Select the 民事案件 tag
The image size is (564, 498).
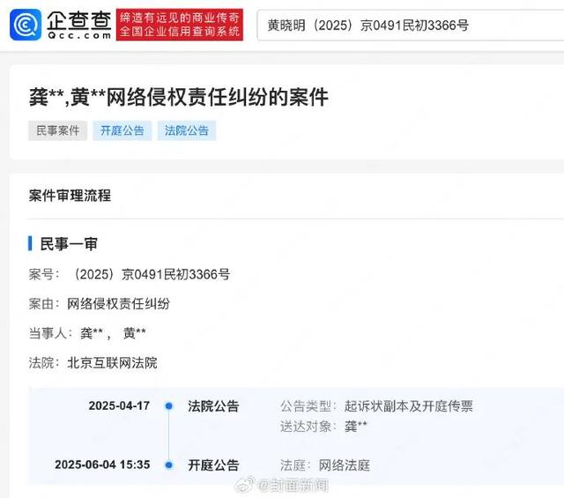coord(58,130)
